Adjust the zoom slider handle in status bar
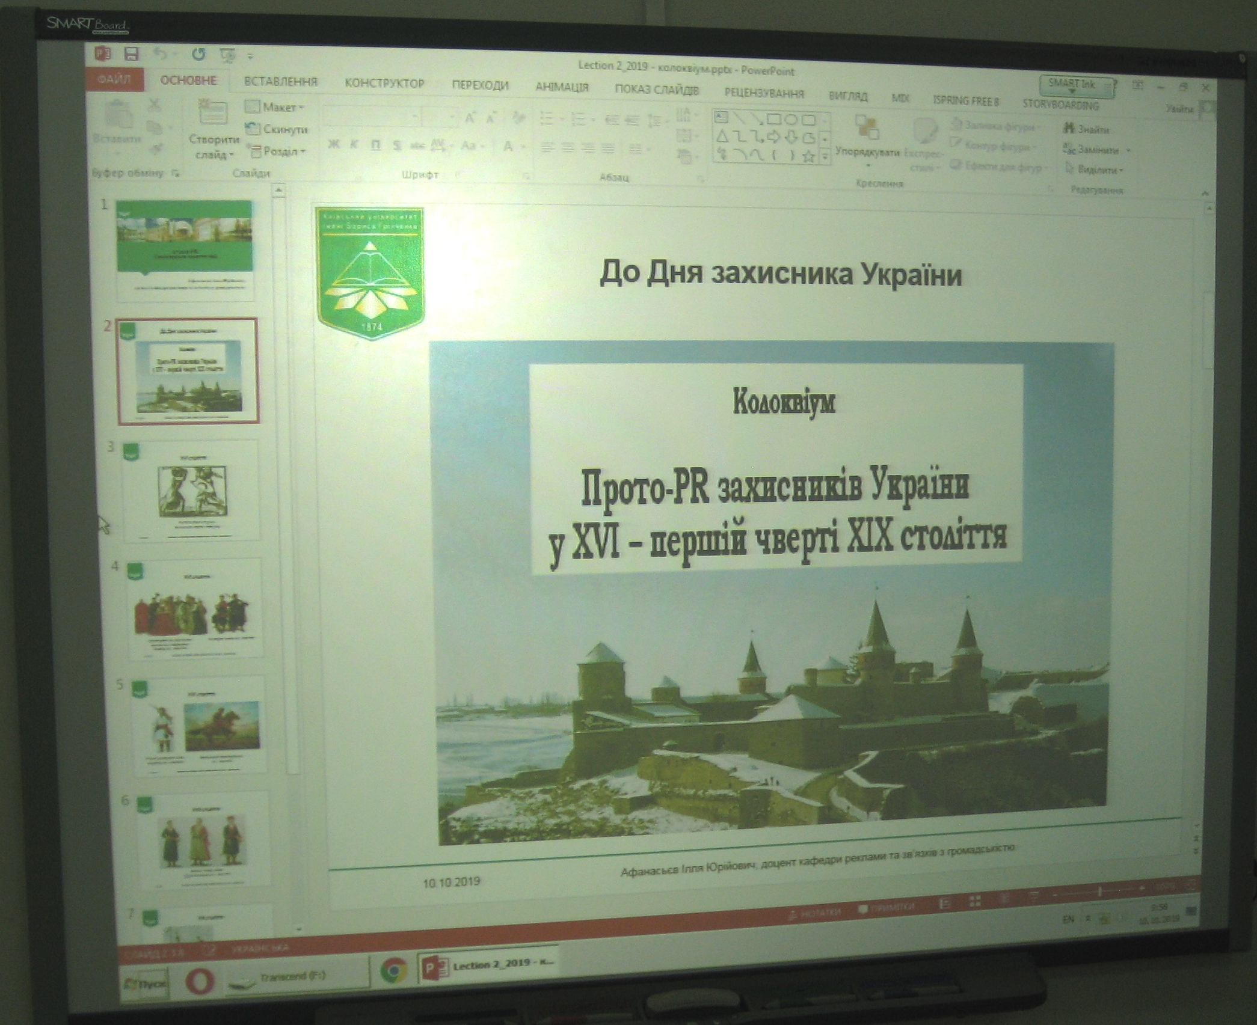Viewport: 1257px width, 1025px height. pyautogui.click(x=1100, y=892)
